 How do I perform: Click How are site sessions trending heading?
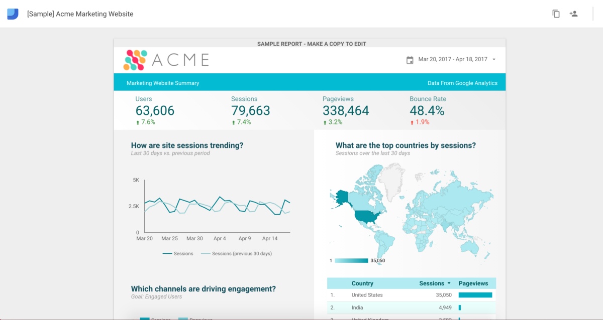(x=187, y=145)
